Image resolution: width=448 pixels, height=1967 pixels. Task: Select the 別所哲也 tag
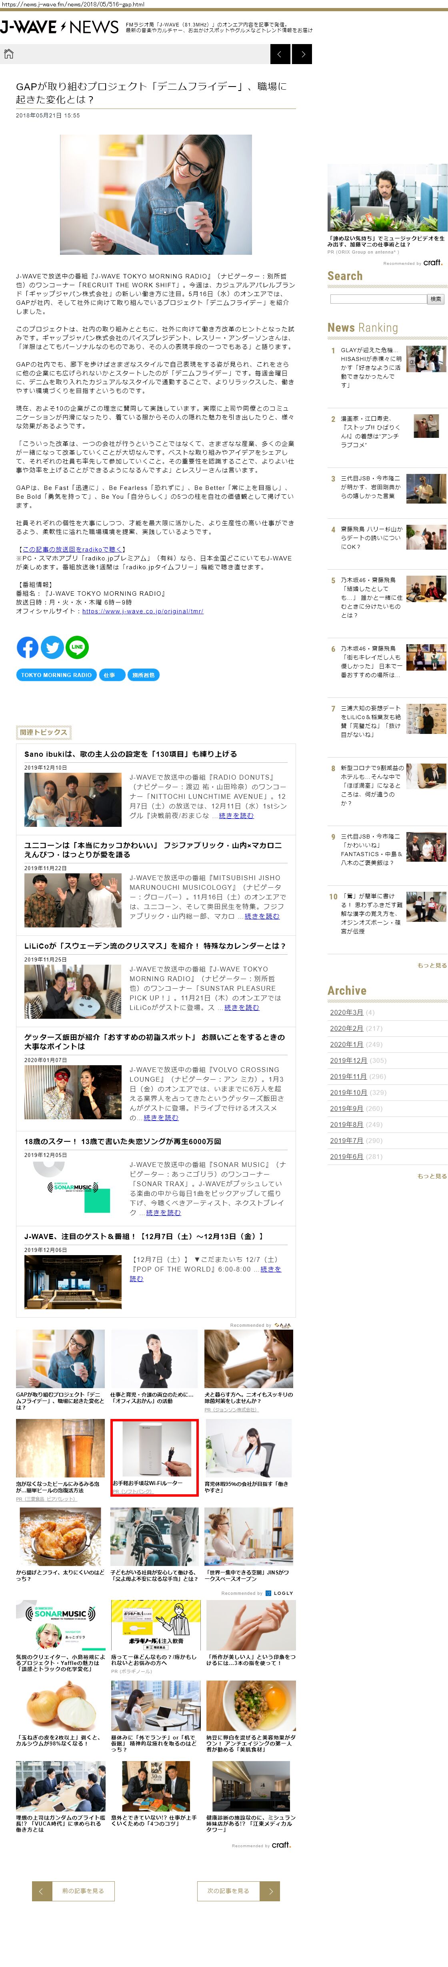[x=143, y=675]
